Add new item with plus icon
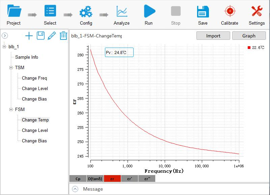This screenshot has height=195, width=270. 29,36
